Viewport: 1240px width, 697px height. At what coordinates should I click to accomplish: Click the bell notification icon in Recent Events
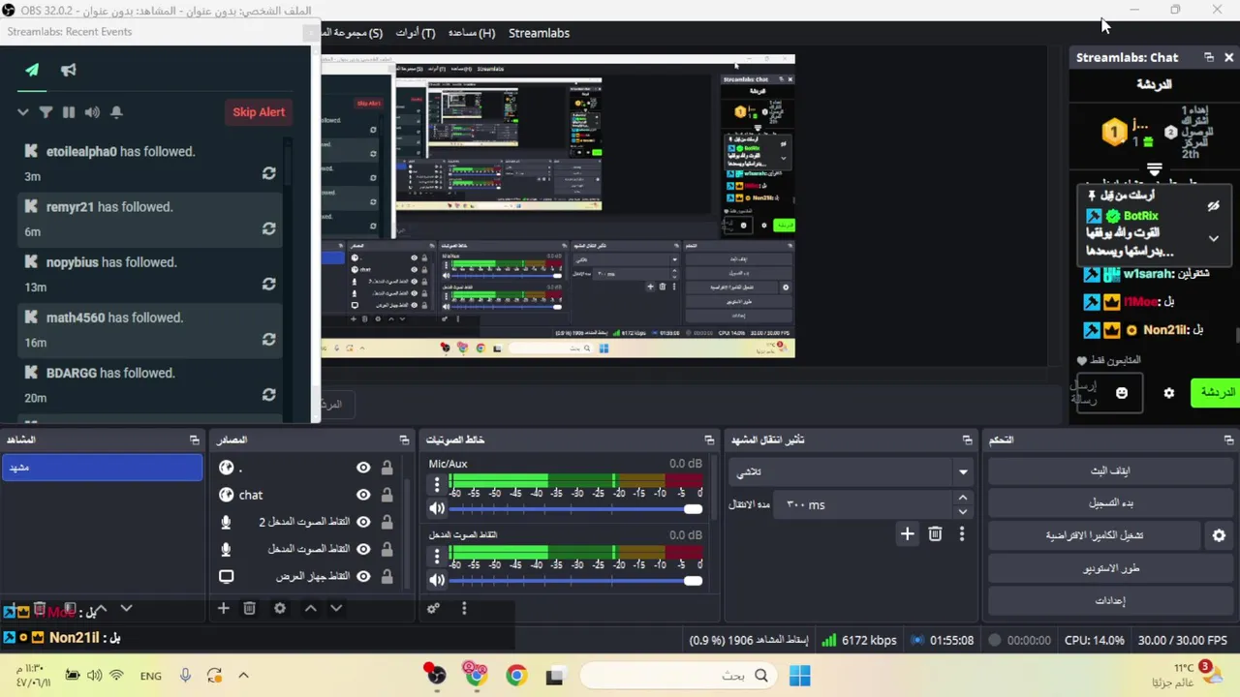(x=116, y=112)
